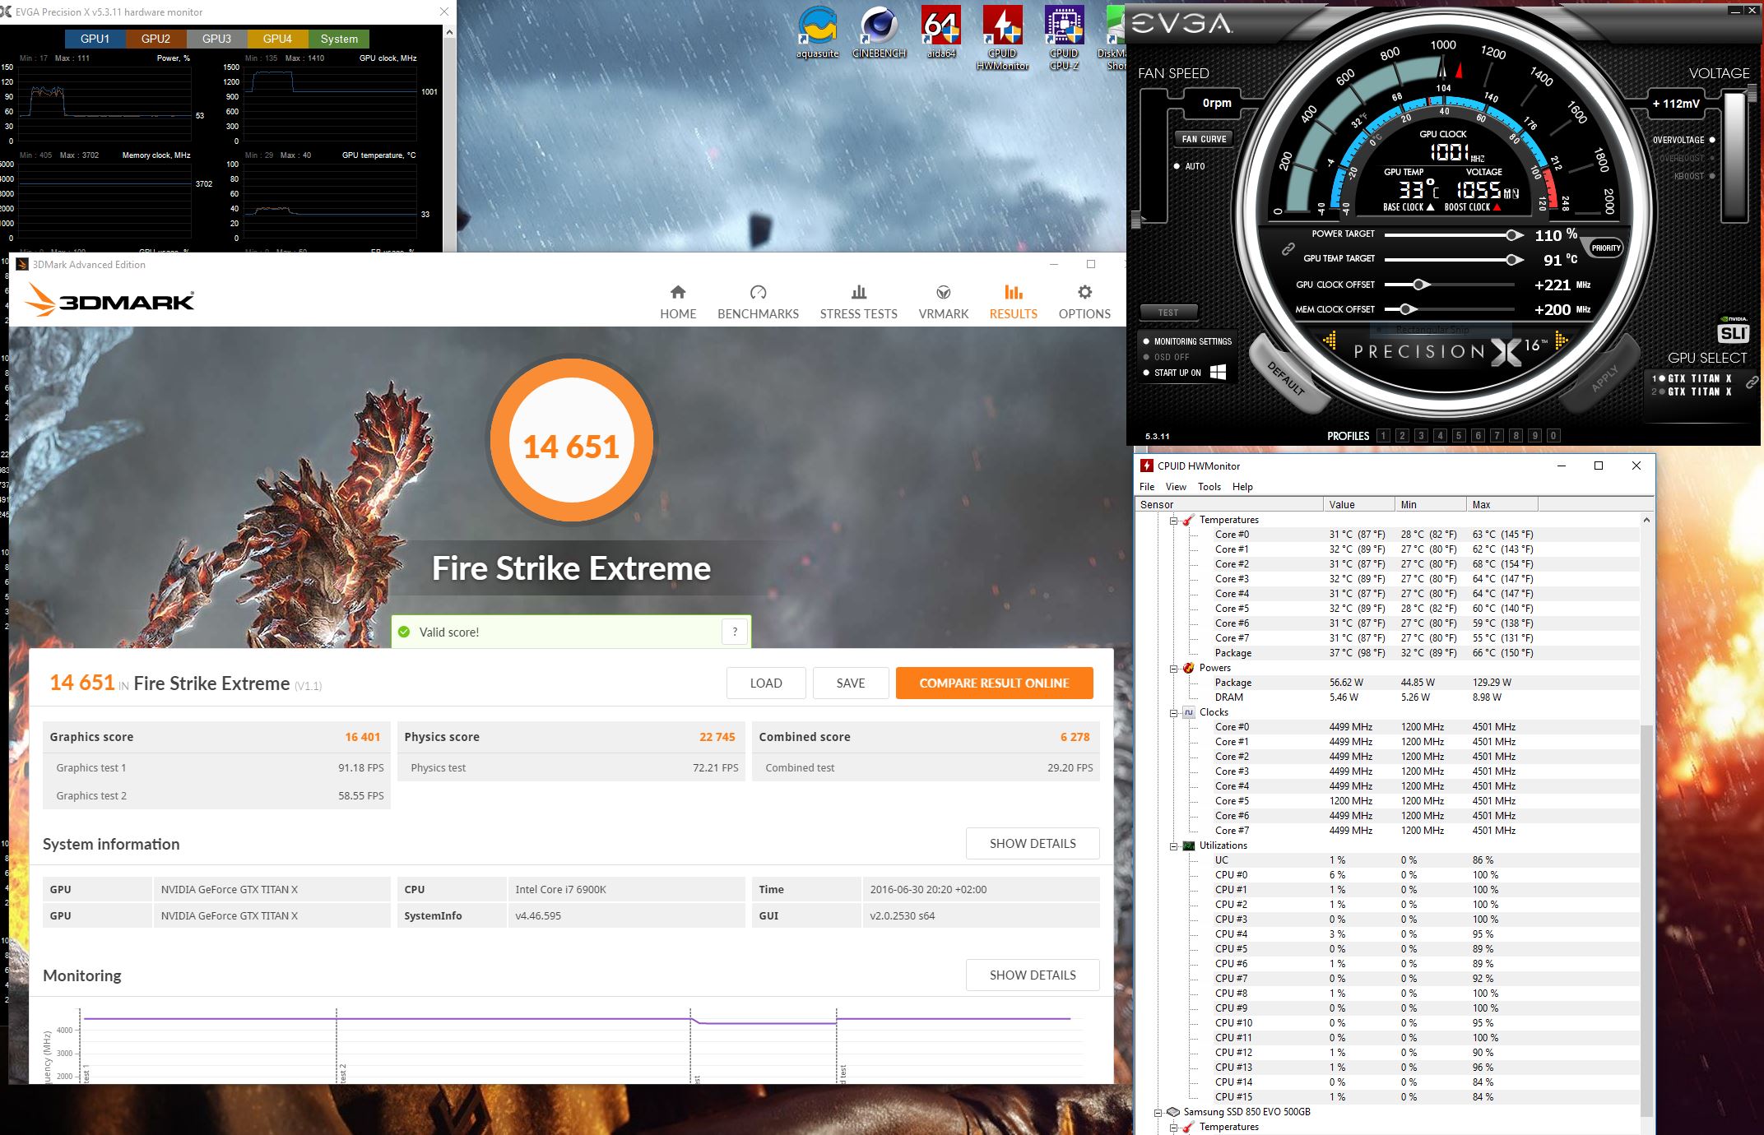Screen dimensions: 1764x1135
Task: Switch to GPU1 tab in hardware monitor
Action: pos(95,39)
